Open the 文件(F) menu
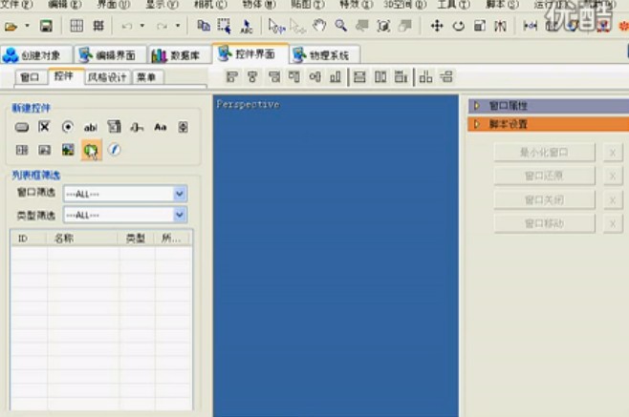The height and width of the screenshot is (417, 629). click(16, 5)
